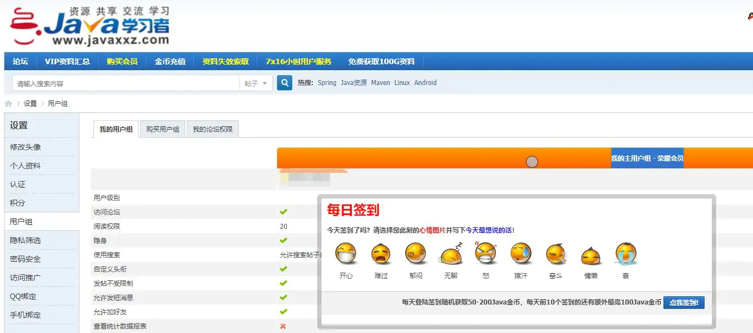Select the 慵懒 lazy mood emoji
Viewport: 753px width, 333px height.
(591, 256)
